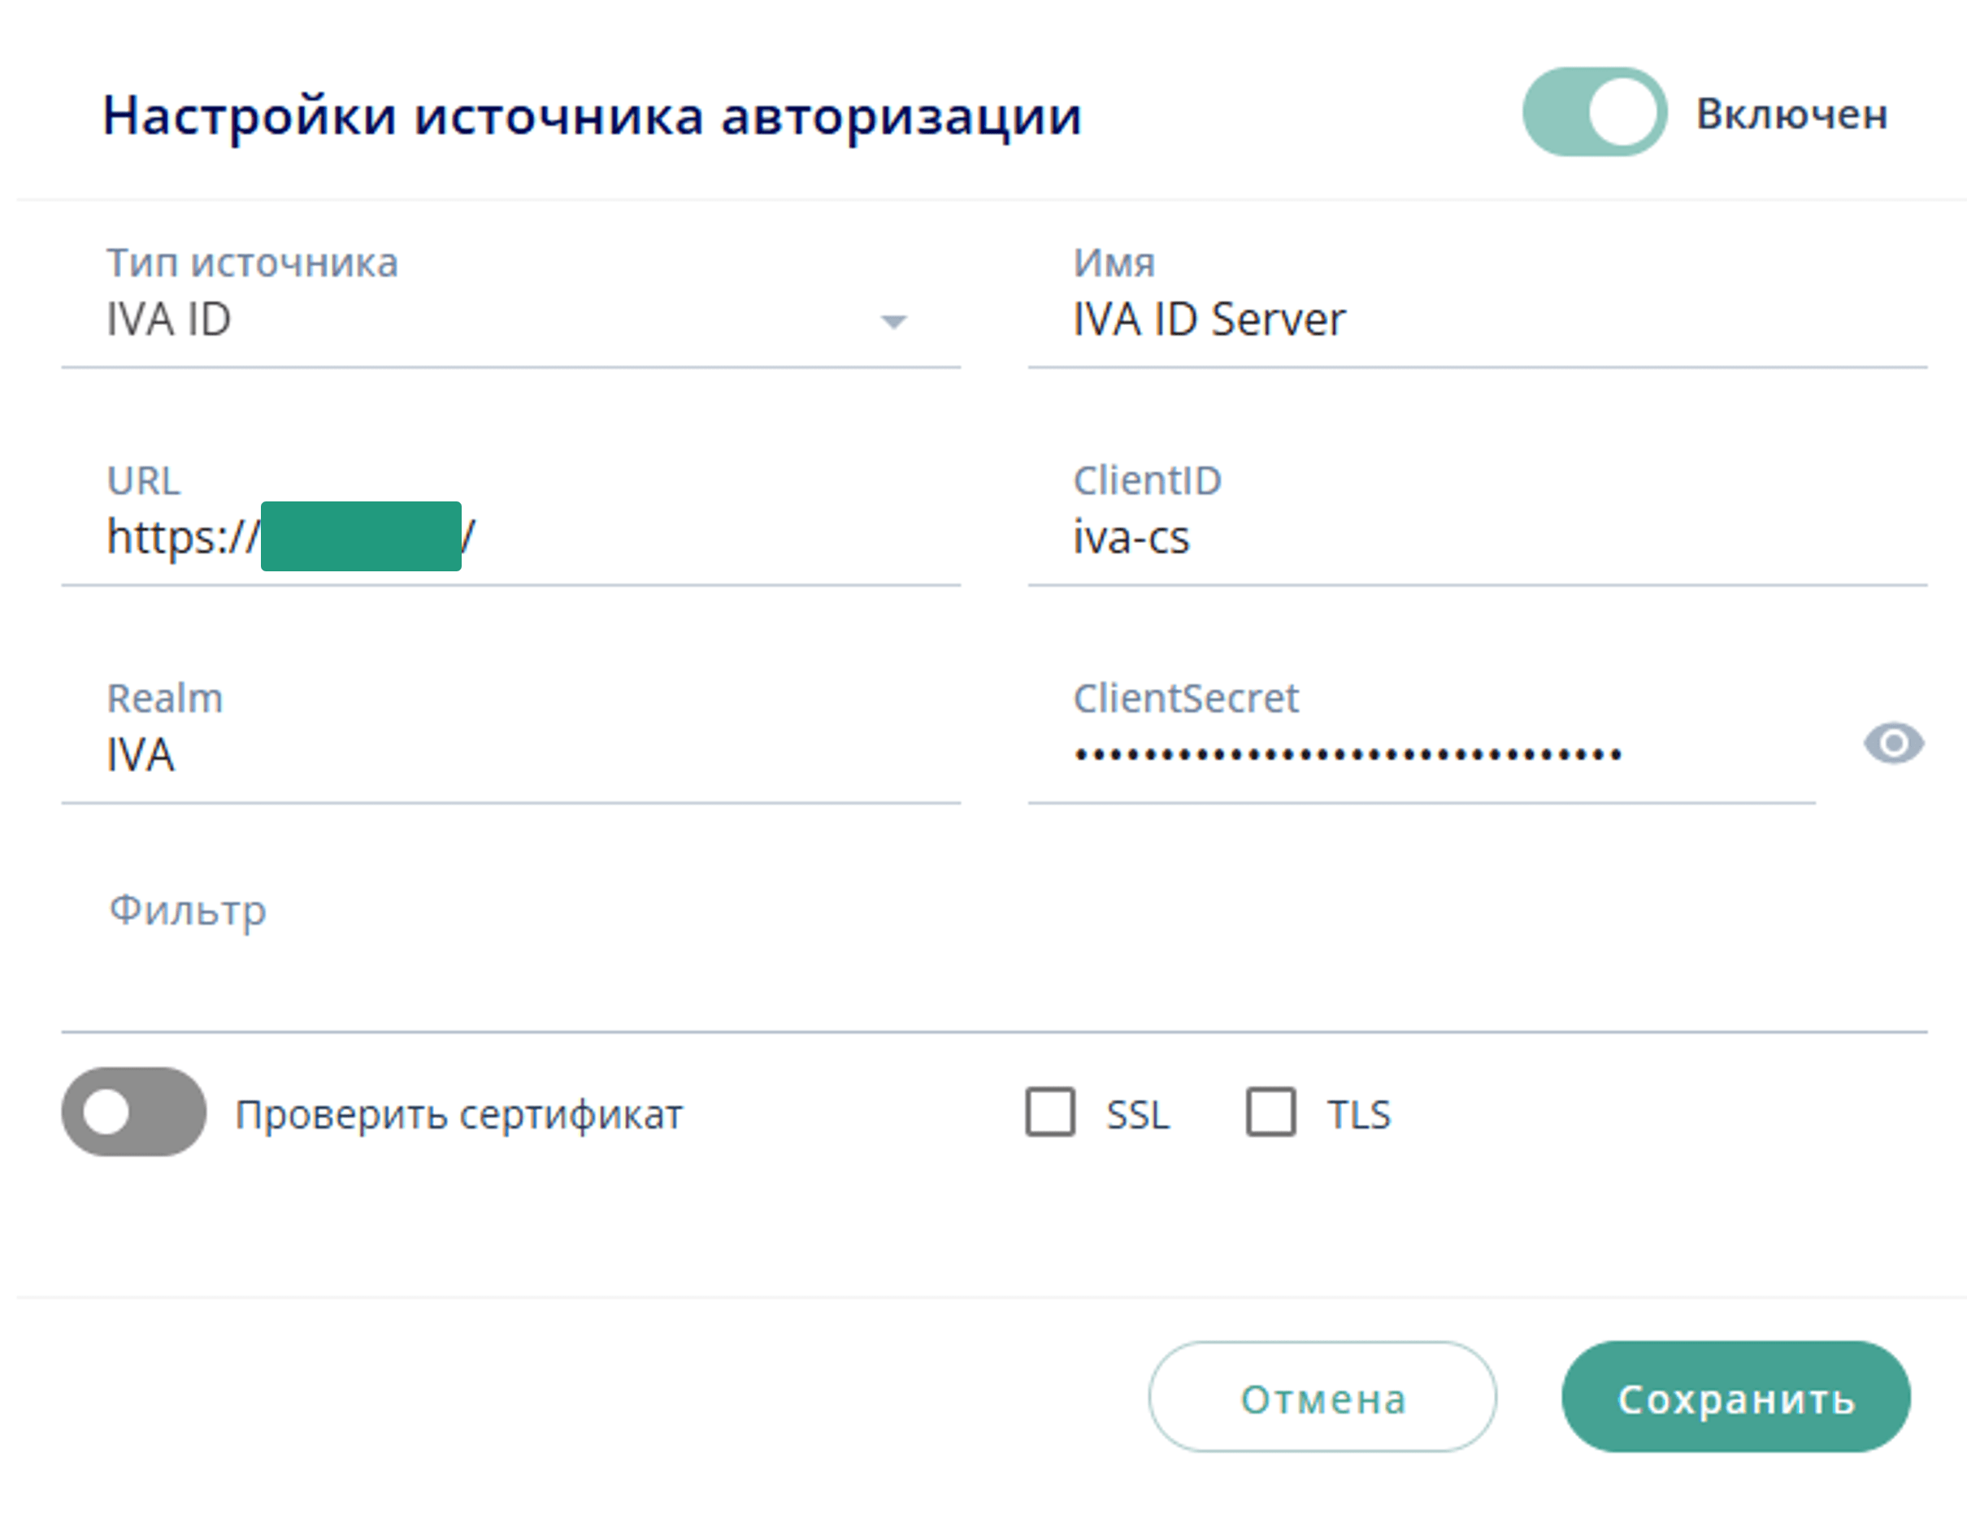
Task: Click the Имя field showing IVA ID Server
Action: (x=1351, y=321)
